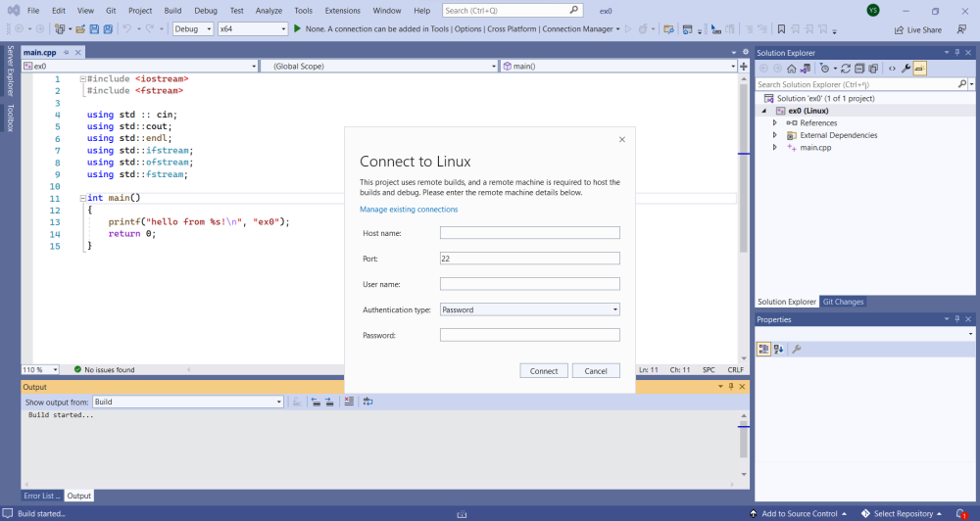
Task: Click the account badge YS
Action: [873, 10]
